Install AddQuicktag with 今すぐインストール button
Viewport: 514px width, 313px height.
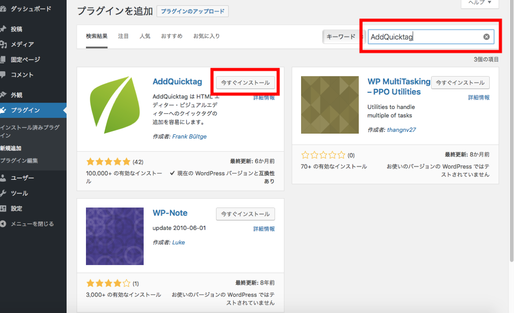click(245, 83)
